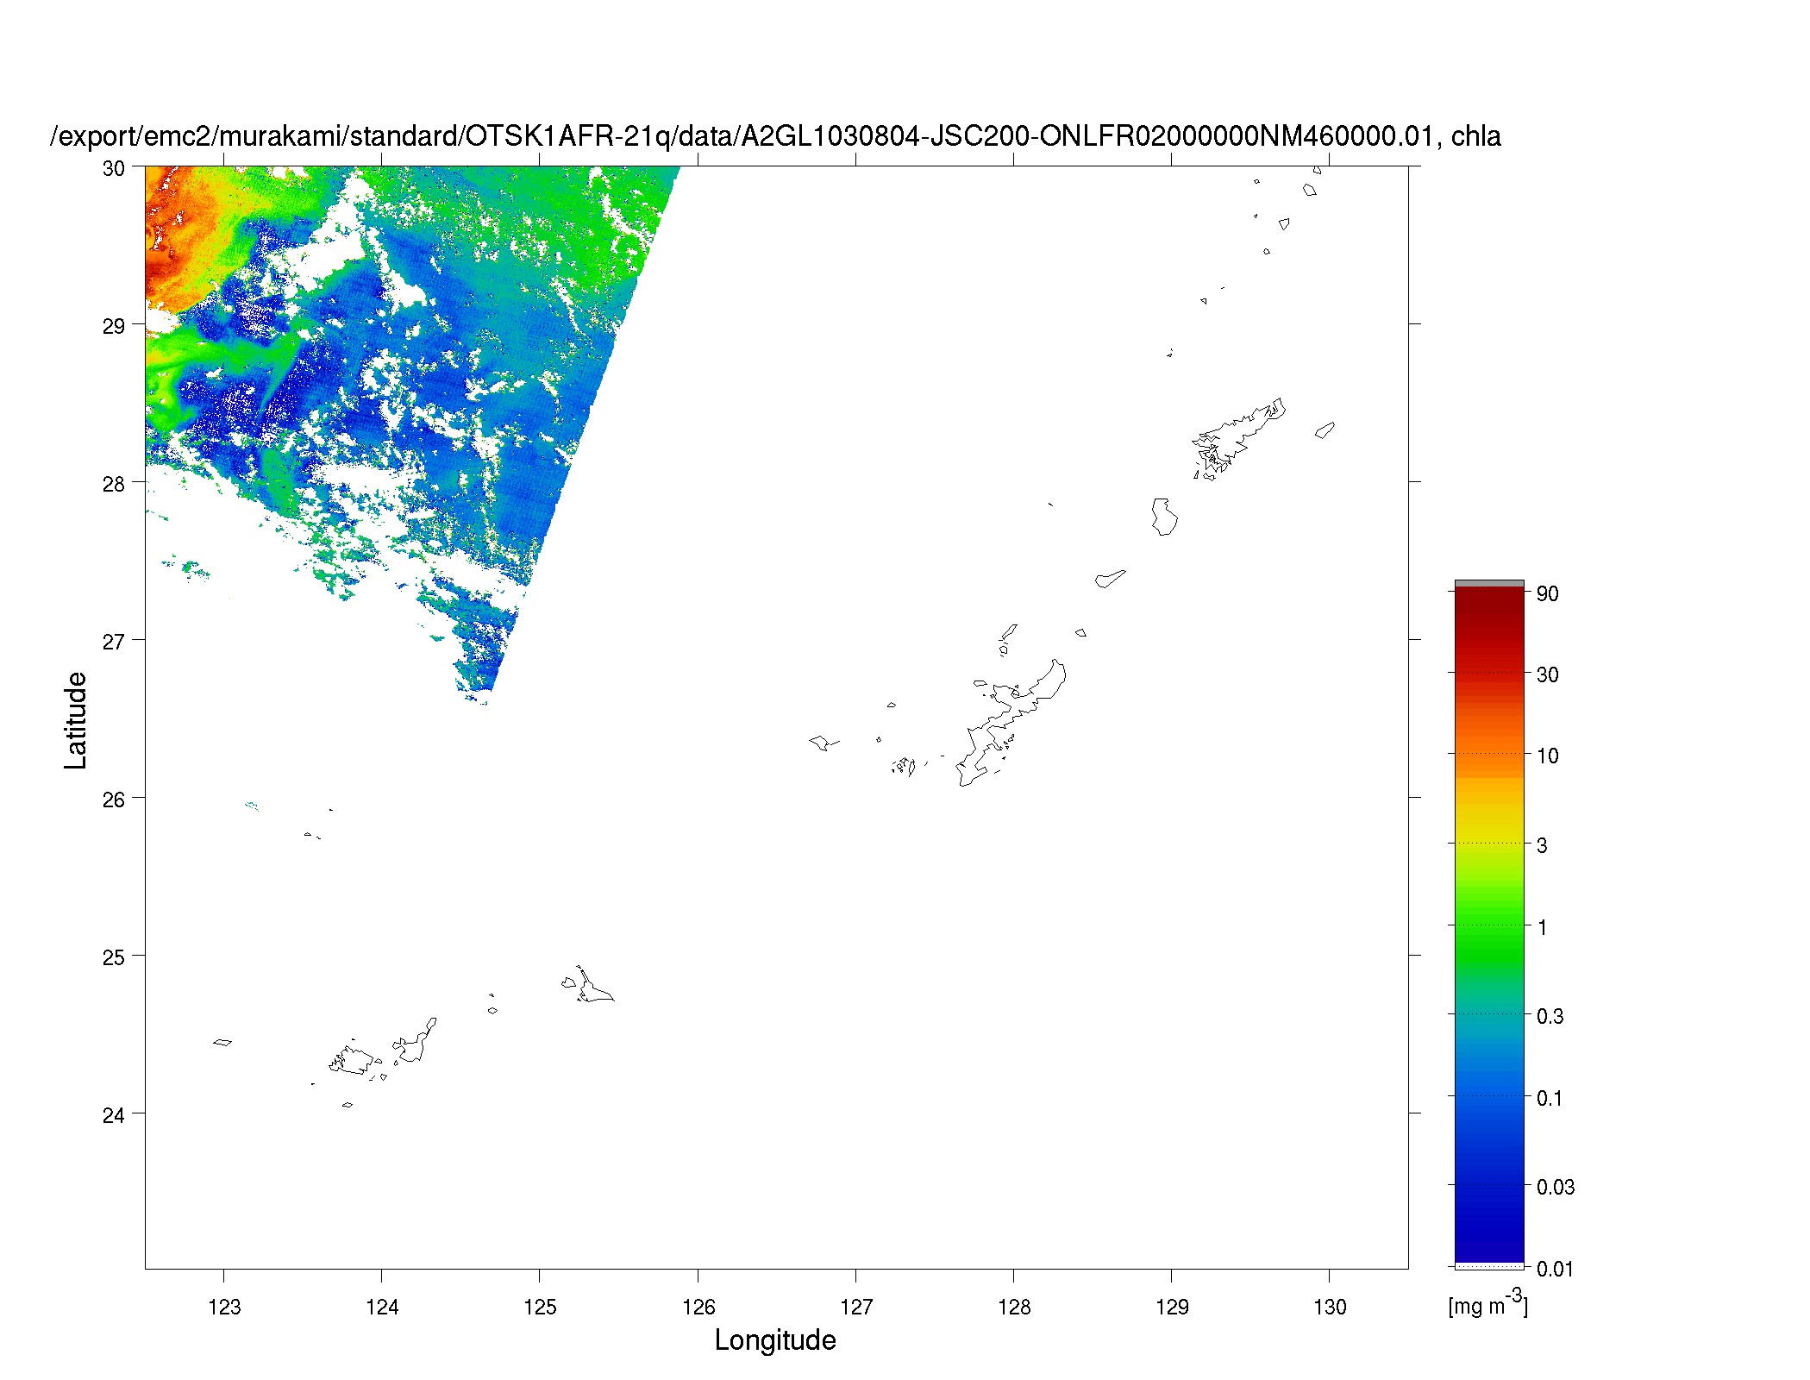The width and height of the screenshot is (1810, 1380).
Task: Click the Okinoerabu island outline near longitude 128.6
Action: (1109, 579)
